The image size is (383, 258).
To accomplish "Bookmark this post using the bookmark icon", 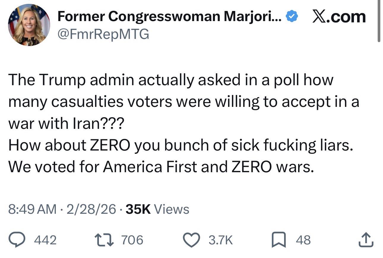I will (x=278, y=240).
